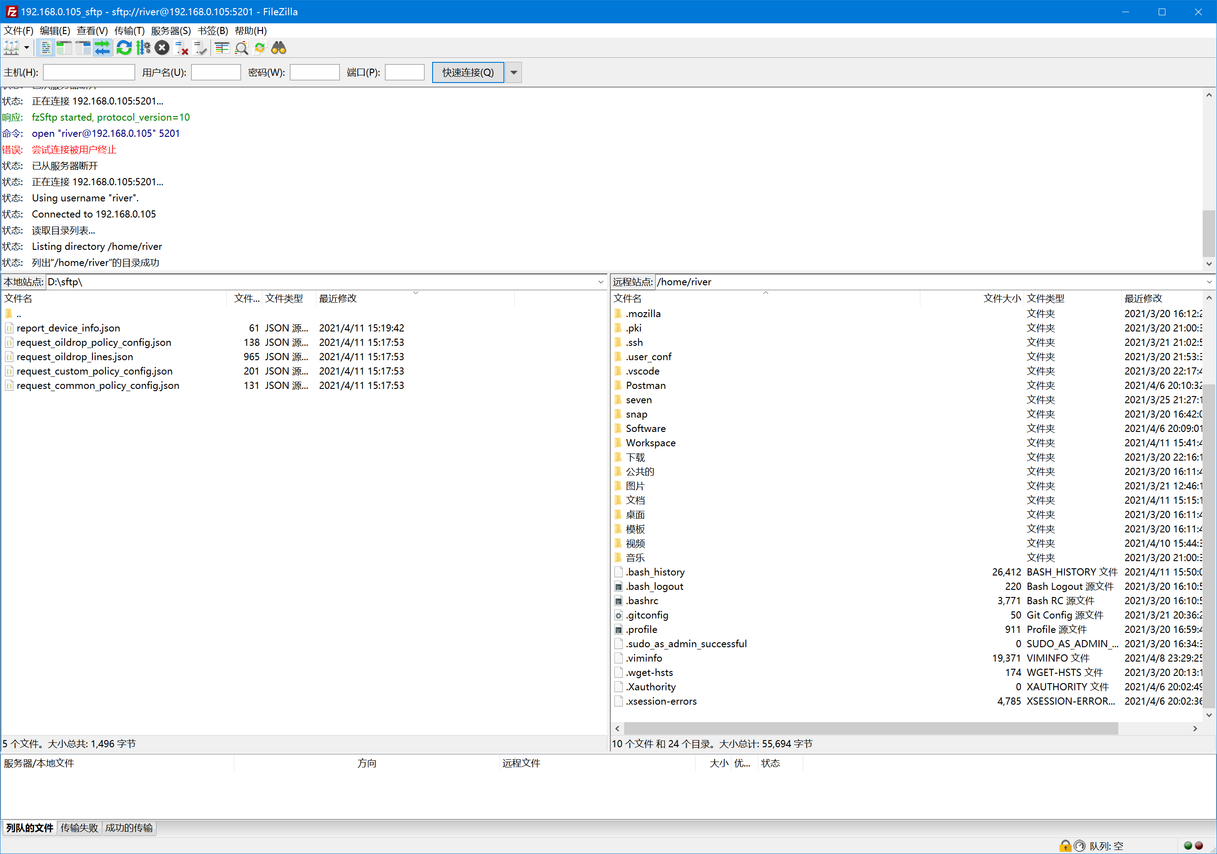
Task: Sort local files by 文件名 column
Action: (x=114, y=298)
